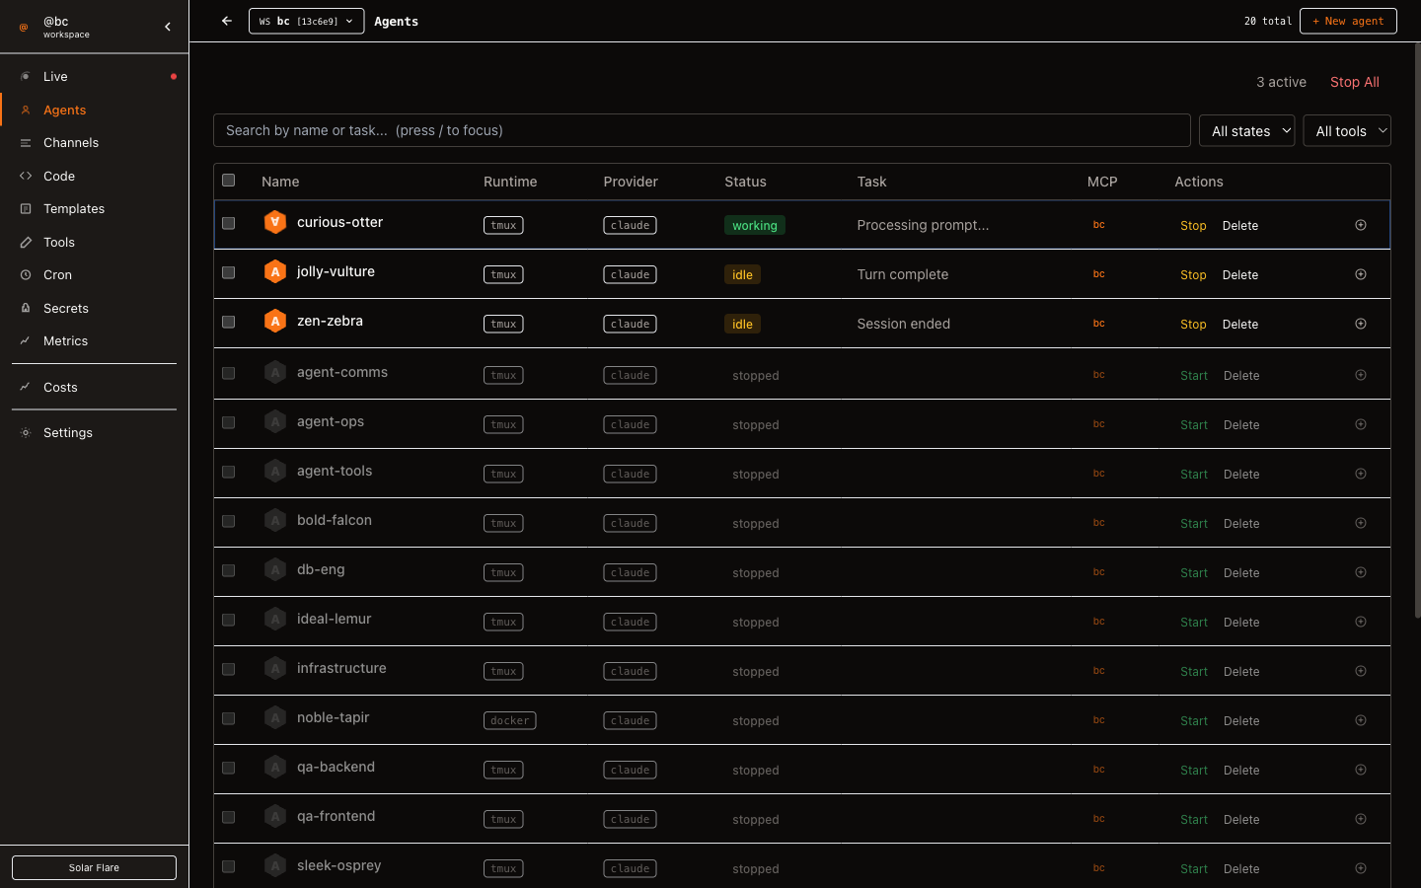Open the Tools page in the sidebar
The image size is (1421, 888).
tap(95, 242)
